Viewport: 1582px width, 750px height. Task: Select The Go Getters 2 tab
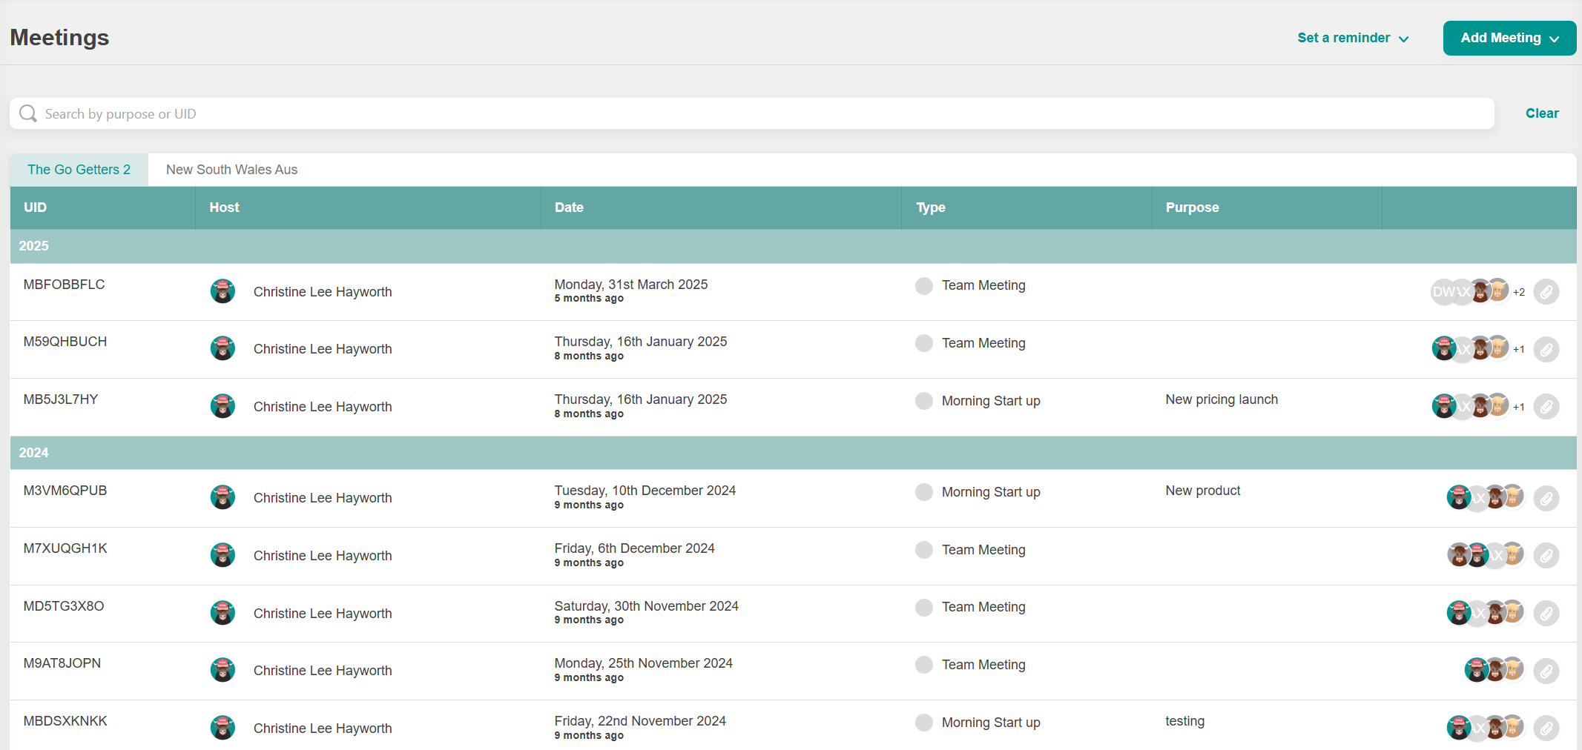(79, 170)
